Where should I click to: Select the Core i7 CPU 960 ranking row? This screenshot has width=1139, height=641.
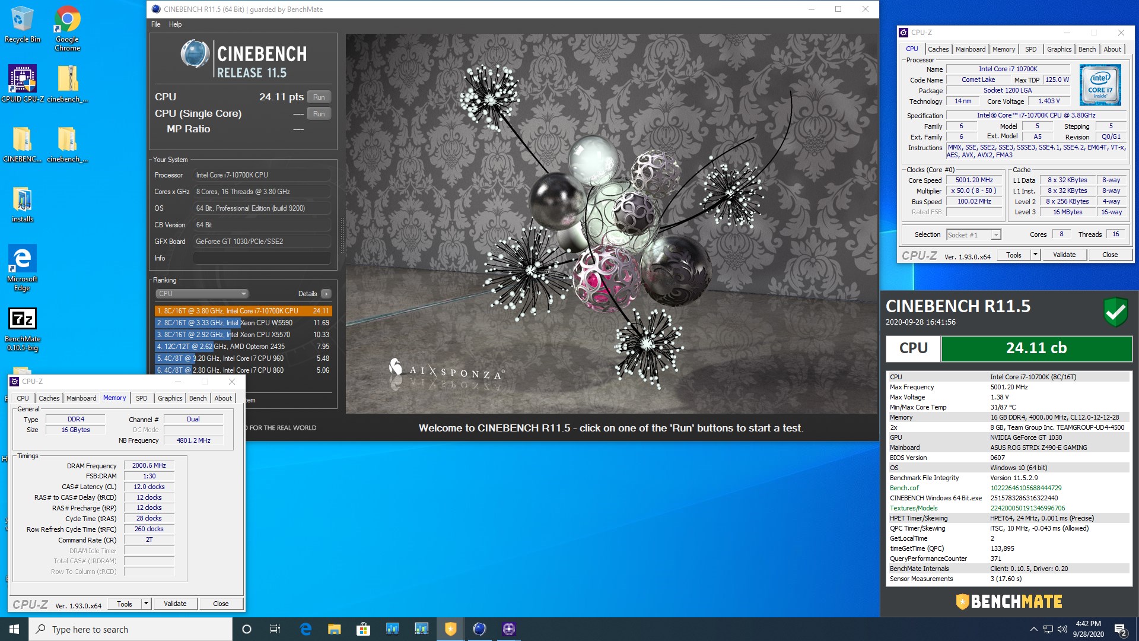point(243,358)
